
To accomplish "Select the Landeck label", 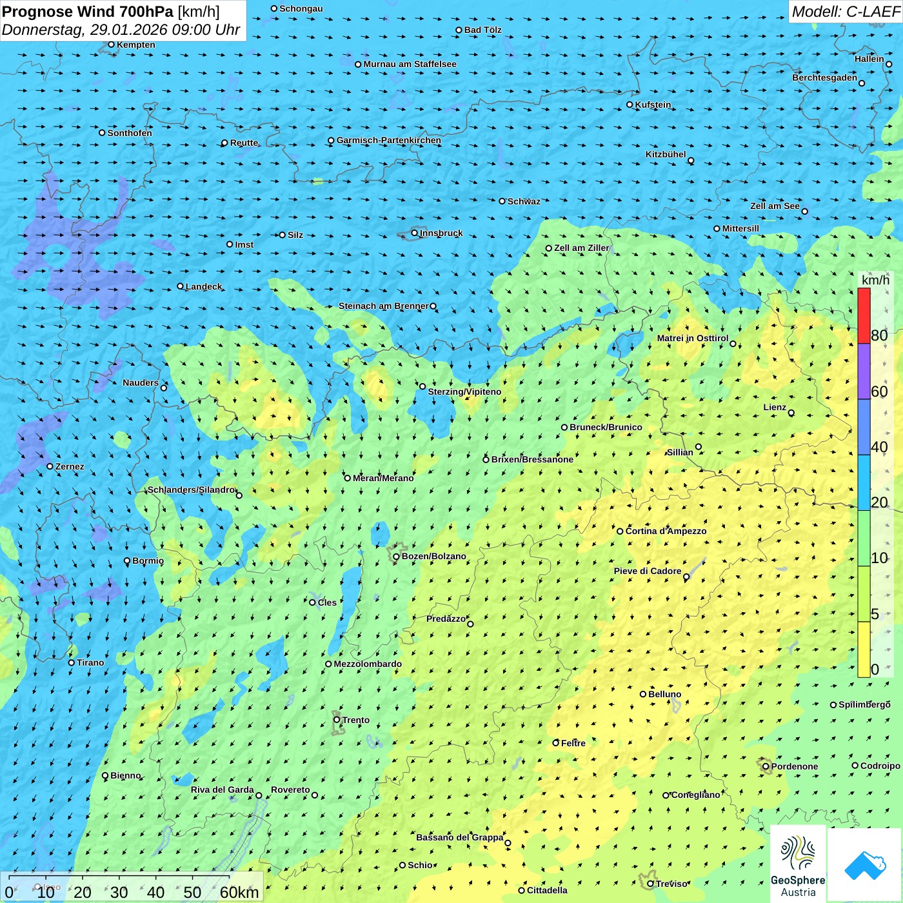I will [204, 286].
